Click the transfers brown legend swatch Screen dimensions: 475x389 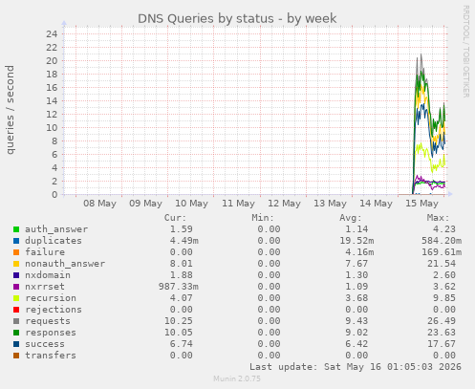[x=16, y=356]
